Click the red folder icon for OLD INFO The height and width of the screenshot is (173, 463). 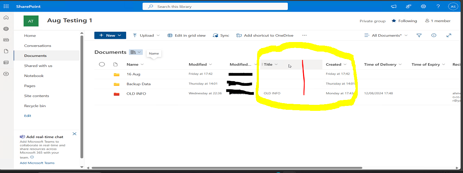[117, 94]
